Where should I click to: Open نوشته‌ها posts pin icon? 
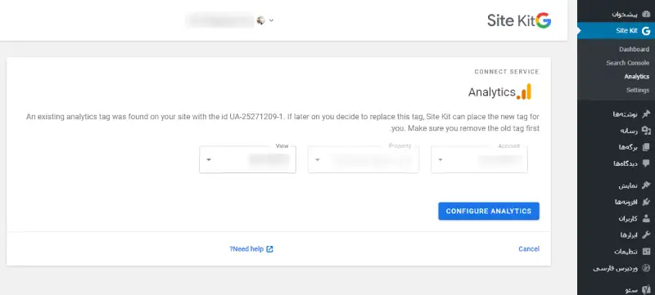coord(646,114)
